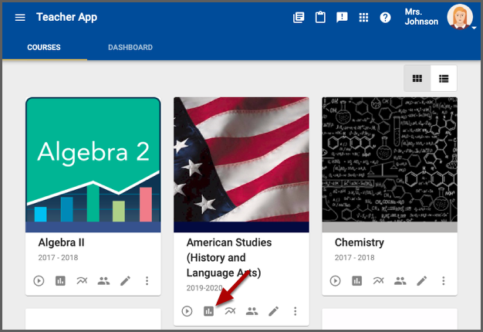This screenshot has height=332, width=483.
Task: Open American Studies more options menu
Action: (x=295, y=311)
